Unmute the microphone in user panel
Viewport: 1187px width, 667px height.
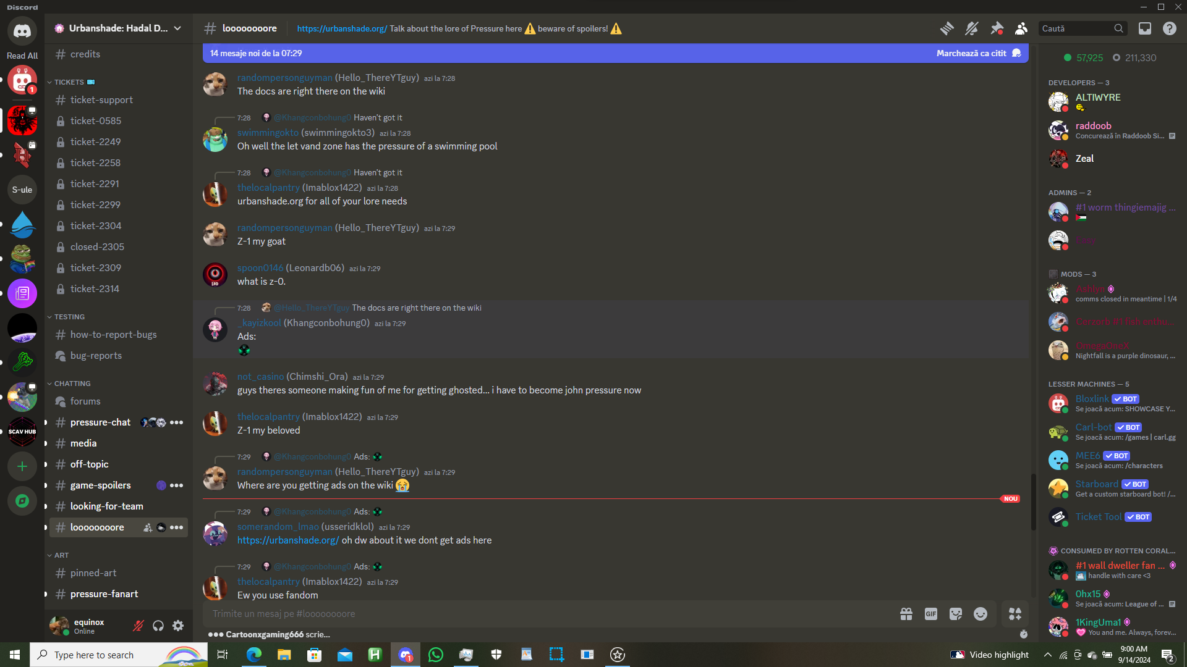(138, 626)
